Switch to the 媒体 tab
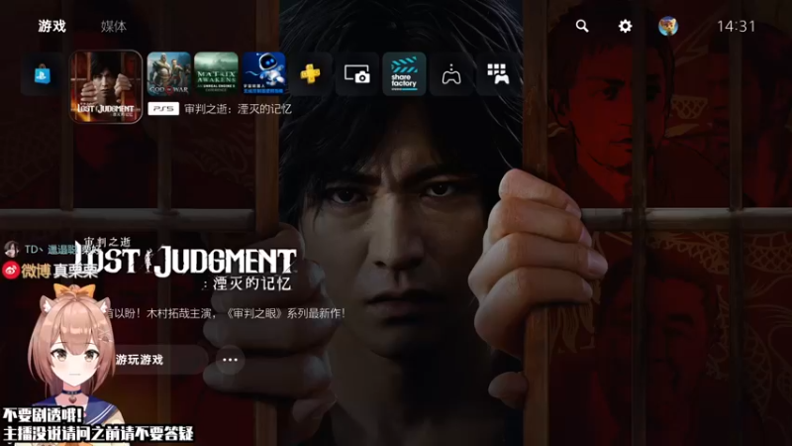This screenshot has height=446, width=792. tap(113, 27)
